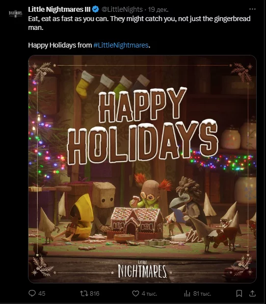Click the 81 тыс. views count

[202, 294]
